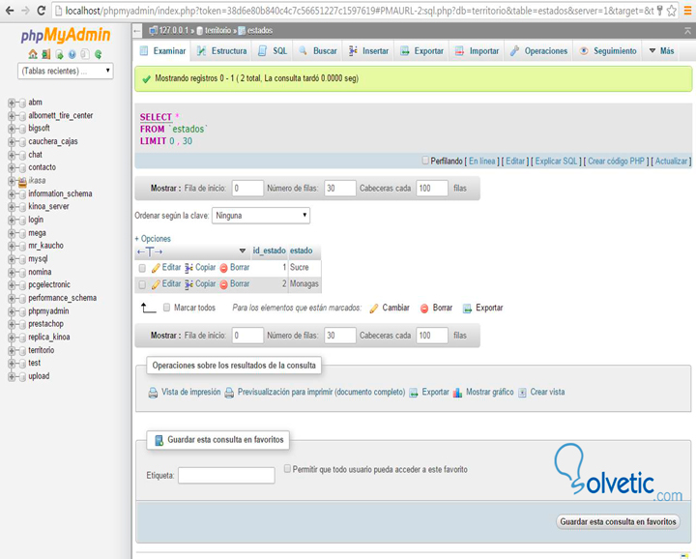This screenshot has height=559, width=696.
Task: Expand the mysql database tree node
Action: pos(12,259)
